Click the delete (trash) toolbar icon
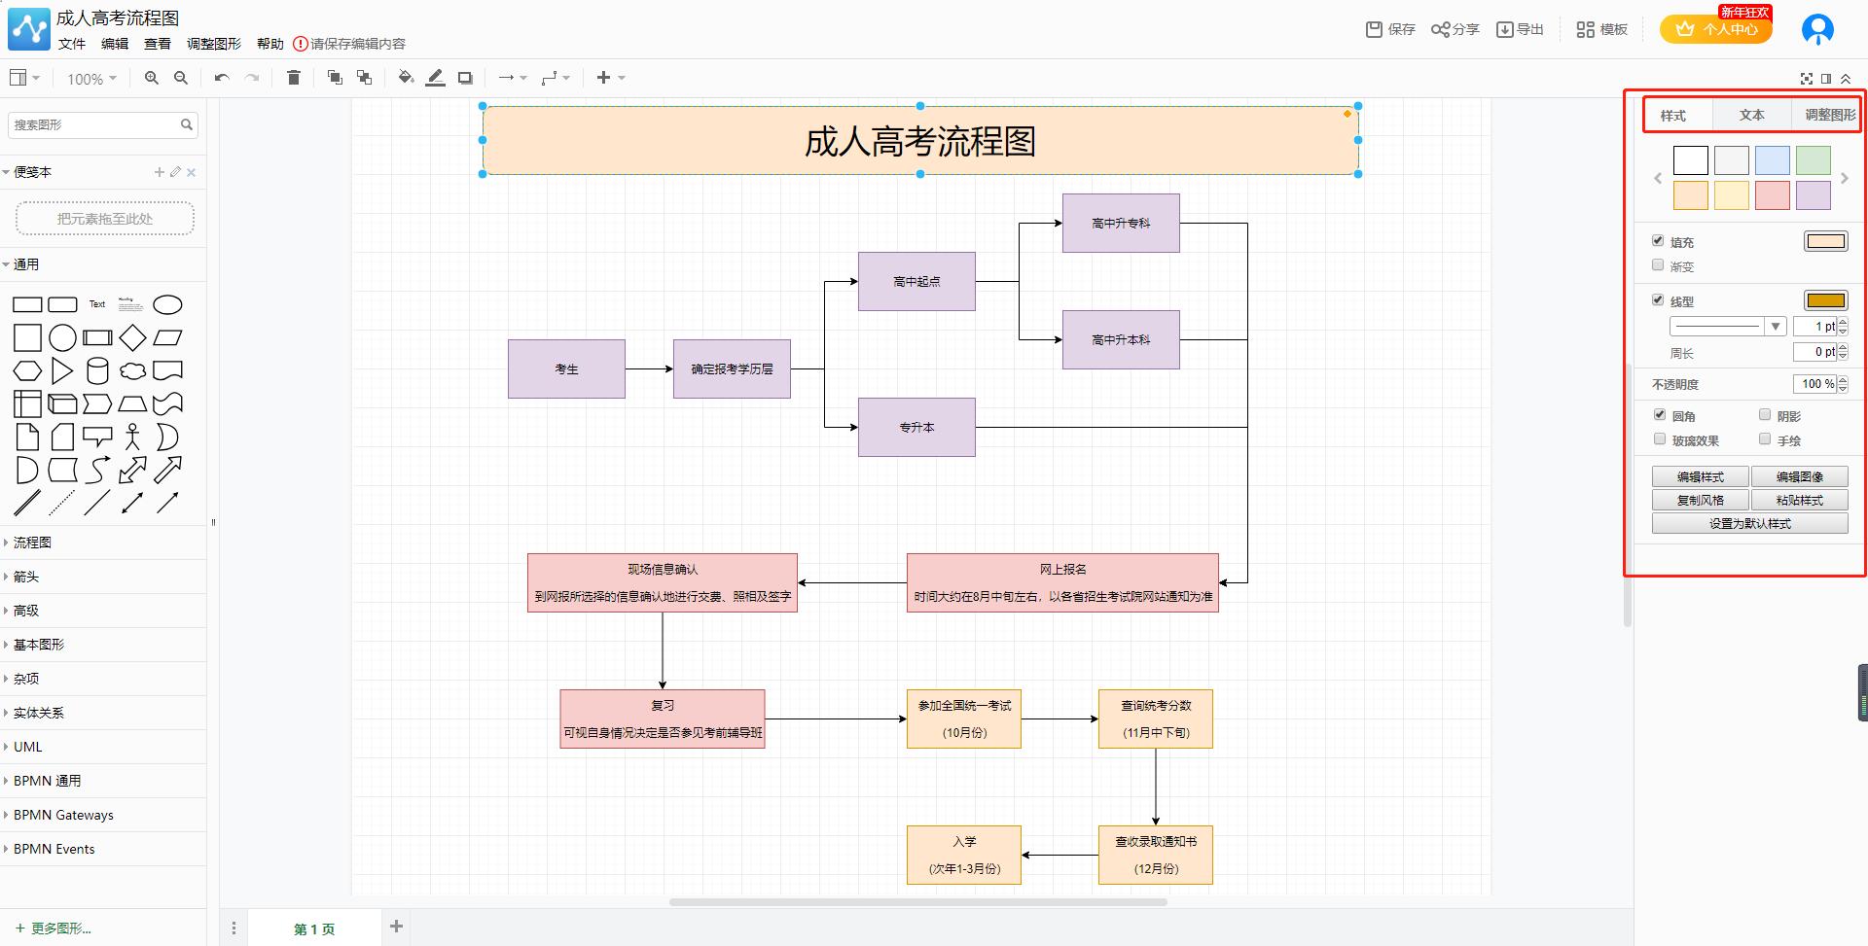The image size is (1868, 946). tap(293, 78)
